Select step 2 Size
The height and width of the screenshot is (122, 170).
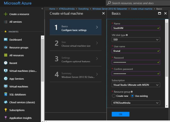click(x=75, y=43)
